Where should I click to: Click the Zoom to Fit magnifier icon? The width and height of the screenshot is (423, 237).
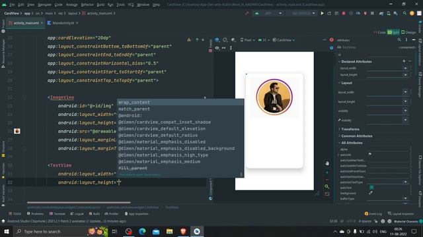pyautogui.click(x=327, y=186)
